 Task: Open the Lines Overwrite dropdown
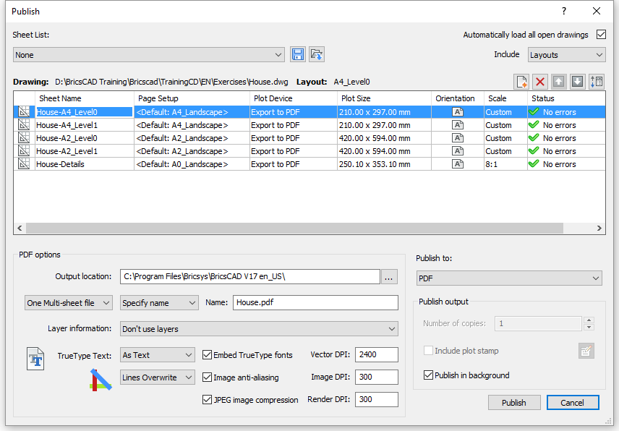(157, 377)
